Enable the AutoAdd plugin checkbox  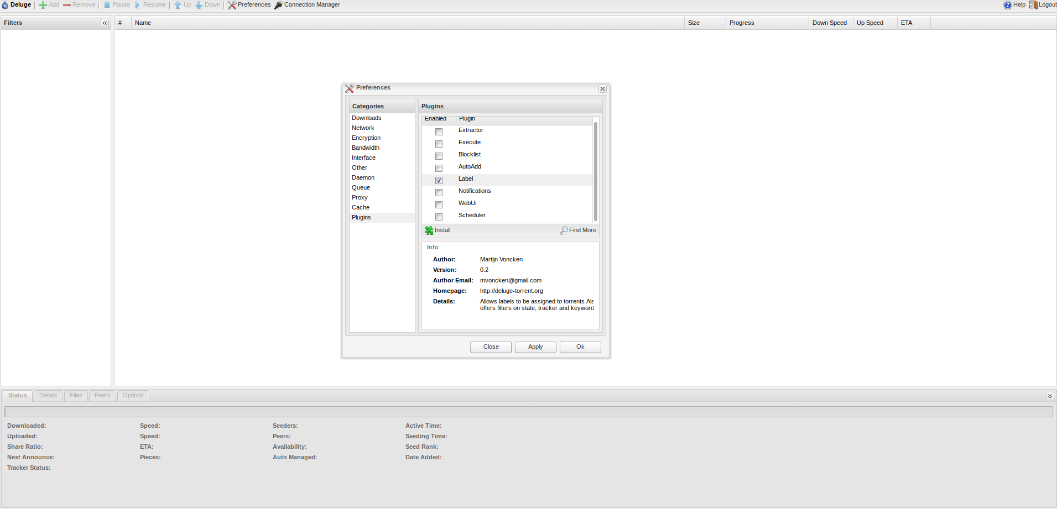click(439, 168)
